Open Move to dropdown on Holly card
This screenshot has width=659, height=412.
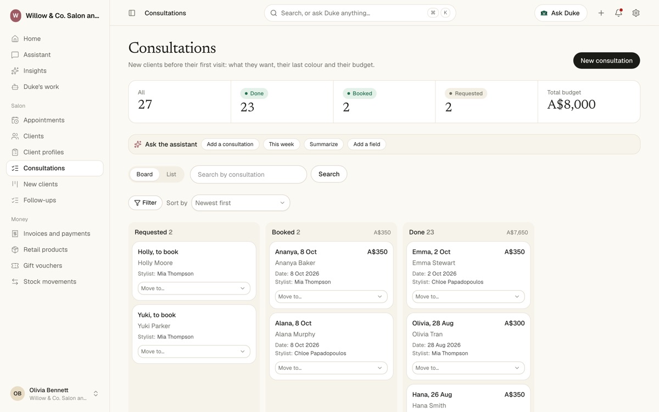tap(194, 288)
